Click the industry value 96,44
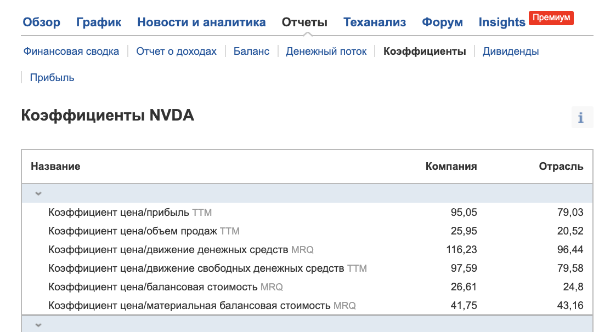The width and height of the screenshot is (599, 332). tap(570, 250)
